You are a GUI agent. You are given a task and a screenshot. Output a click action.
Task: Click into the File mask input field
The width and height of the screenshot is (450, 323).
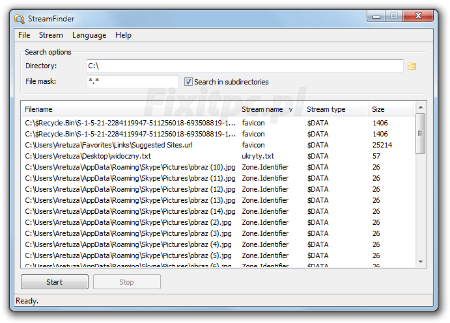pos(133,81)
